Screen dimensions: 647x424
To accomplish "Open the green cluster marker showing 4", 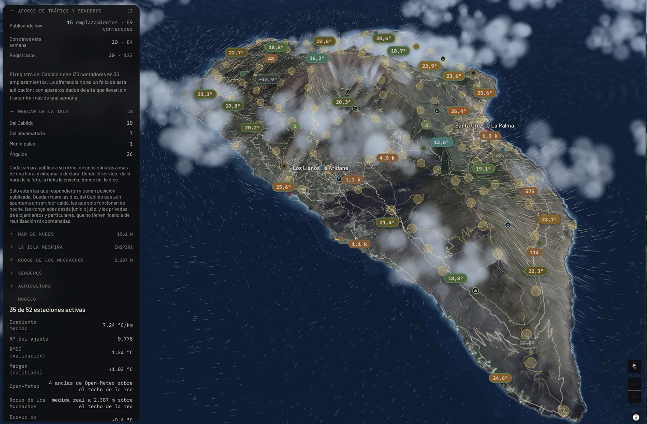I will click(x=426, y=125).
